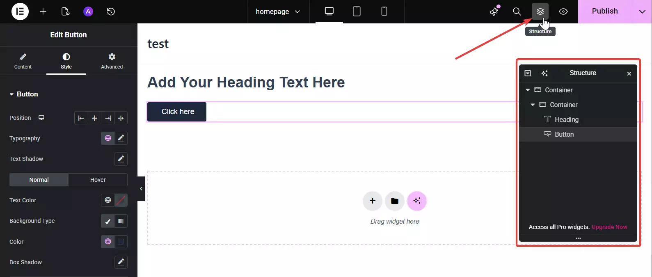Open the Finder search icon
The image size is (652, 277).
[517, 11]
